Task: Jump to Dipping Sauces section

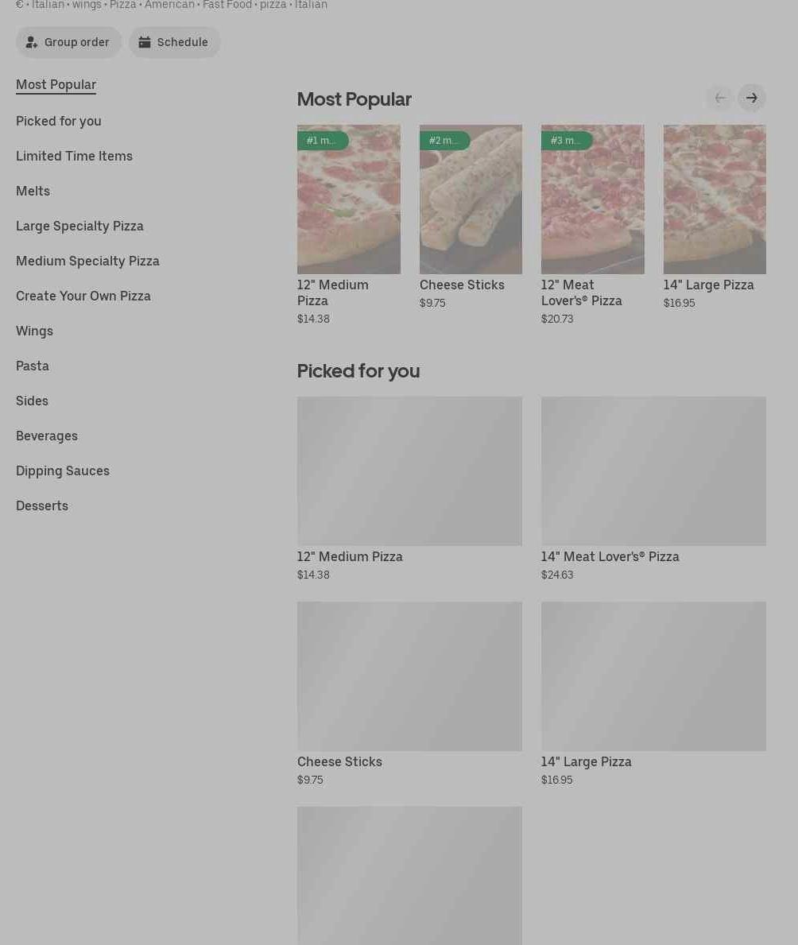Action: [x=63, y=471]
